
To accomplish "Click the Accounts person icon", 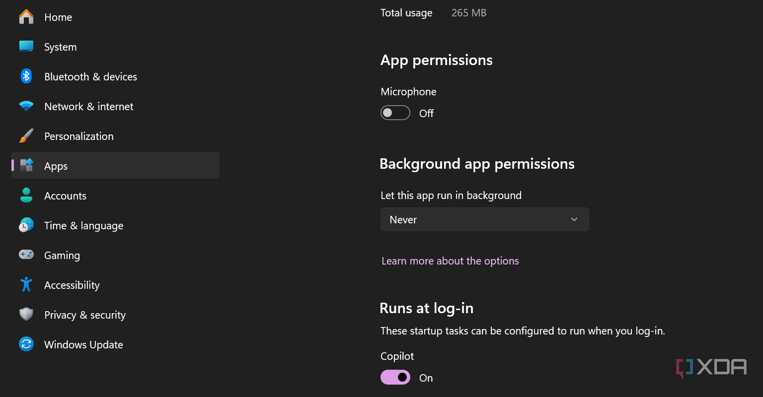I will 26,196.
